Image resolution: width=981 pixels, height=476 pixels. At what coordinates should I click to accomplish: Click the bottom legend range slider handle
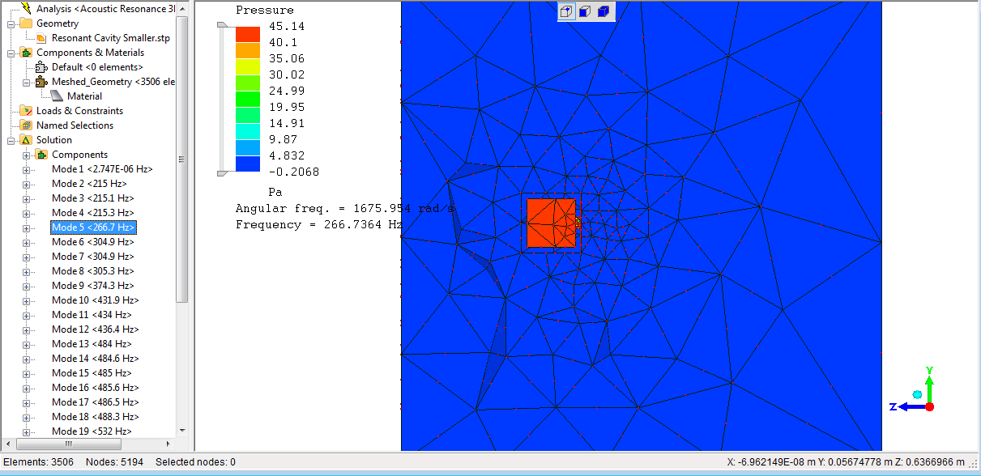tap(222, 172)
